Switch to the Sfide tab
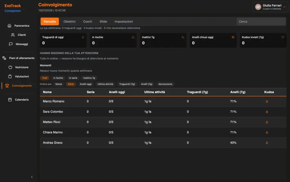Screen dimensions: 290x182 point(103,22)
